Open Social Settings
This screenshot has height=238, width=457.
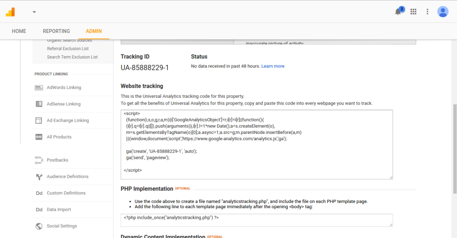[62, 226]
